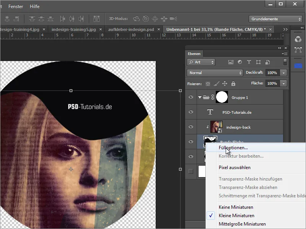
Task: Open the Fenster menu
Action: (16, 6)
